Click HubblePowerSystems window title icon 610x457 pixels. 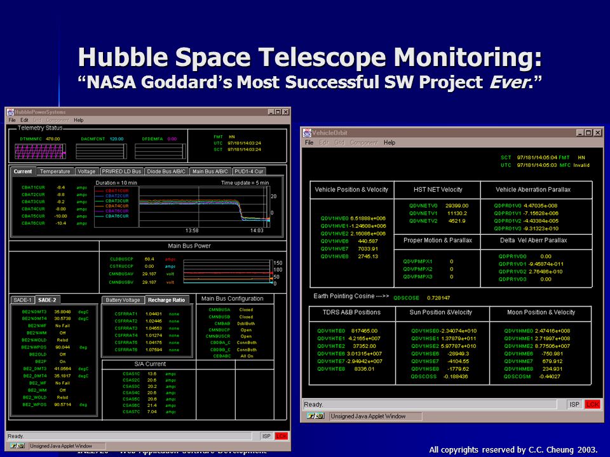pyautogui.click(x=11, y=112)
